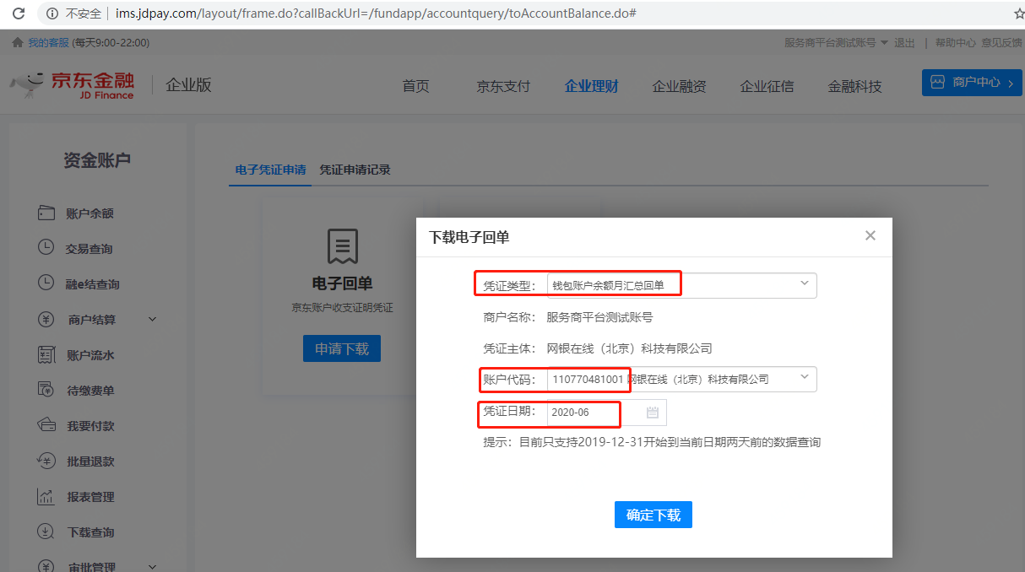Screen dimensions: 1025x572
Task: Click the 批量退款 refund icon
Action: coord(46,461)
